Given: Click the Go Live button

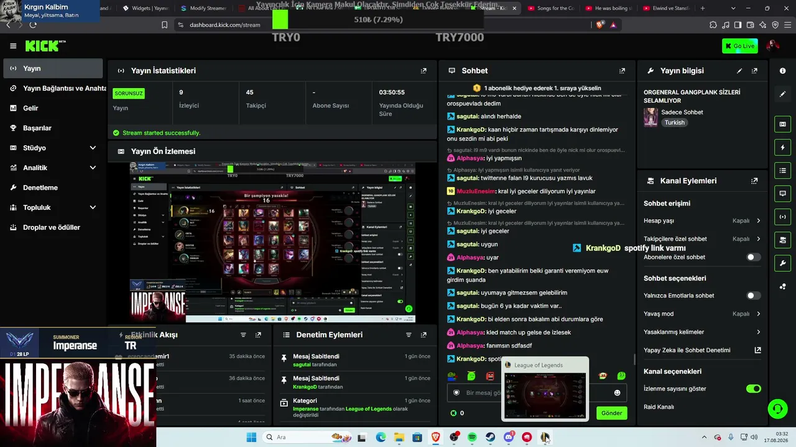Looking at the screenshot, I should click(739, 46).
